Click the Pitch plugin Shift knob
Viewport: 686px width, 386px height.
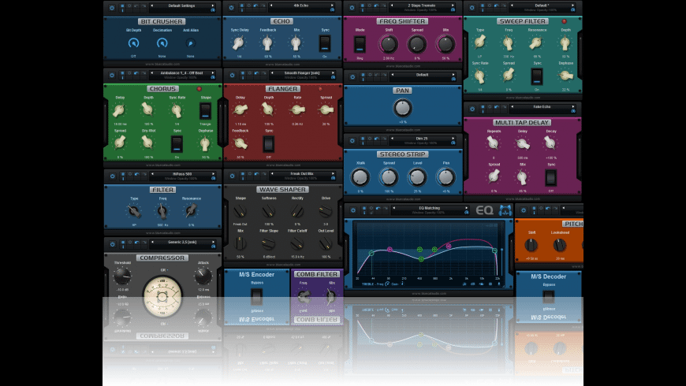pos(531,245)
